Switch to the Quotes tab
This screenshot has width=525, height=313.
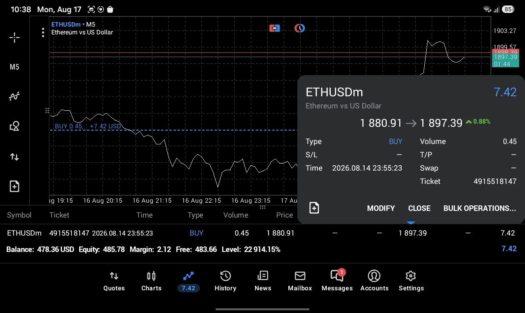coord(114,281)
